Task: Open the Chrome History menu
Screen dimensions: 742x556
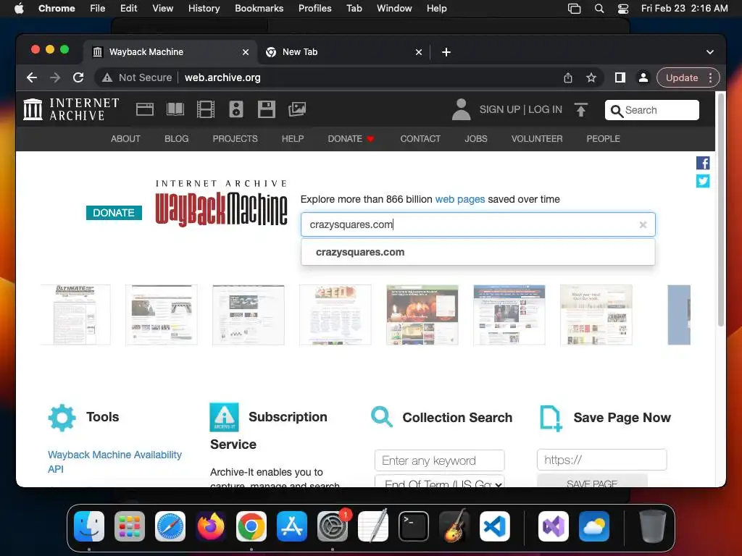Action: tap(204, 9)
